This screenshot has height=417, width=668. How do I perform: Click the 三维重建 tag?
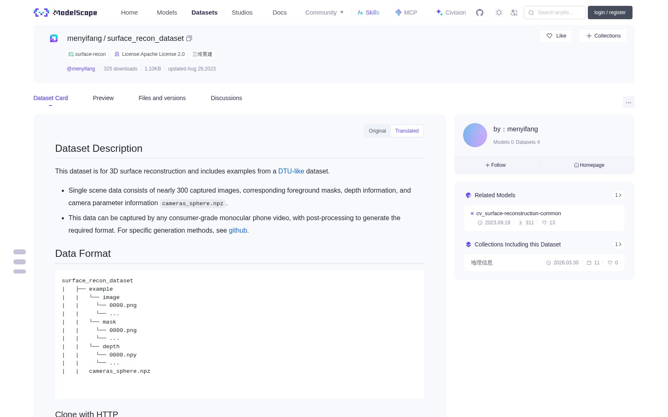click(202, 54)
